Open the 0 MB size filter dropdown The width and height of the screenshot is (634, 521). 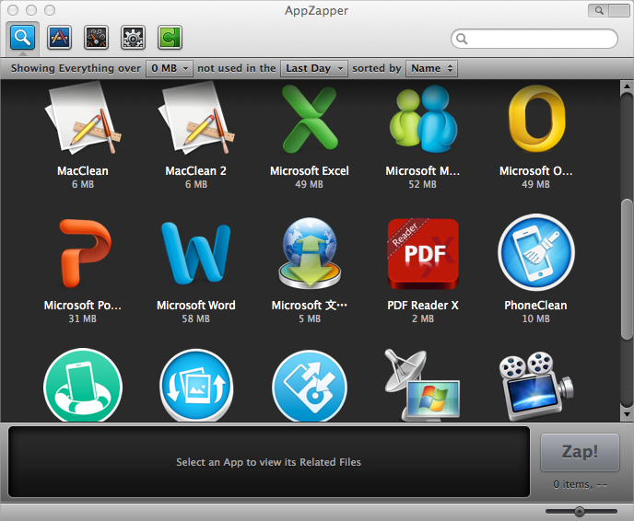point(170,68)
